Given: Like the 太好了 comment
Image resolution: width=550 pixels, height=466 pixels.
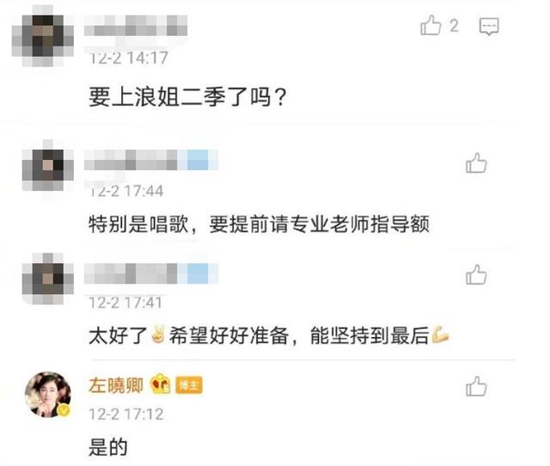Looking at the screenshot, I should pos(476,275).
